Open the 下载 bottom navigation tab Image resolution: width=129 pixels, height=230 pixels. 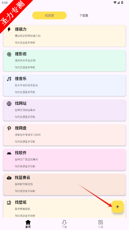coord(64,224)
